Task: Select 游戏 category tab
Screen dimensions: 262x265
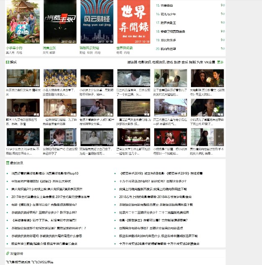Action: (x=170, y=62)
